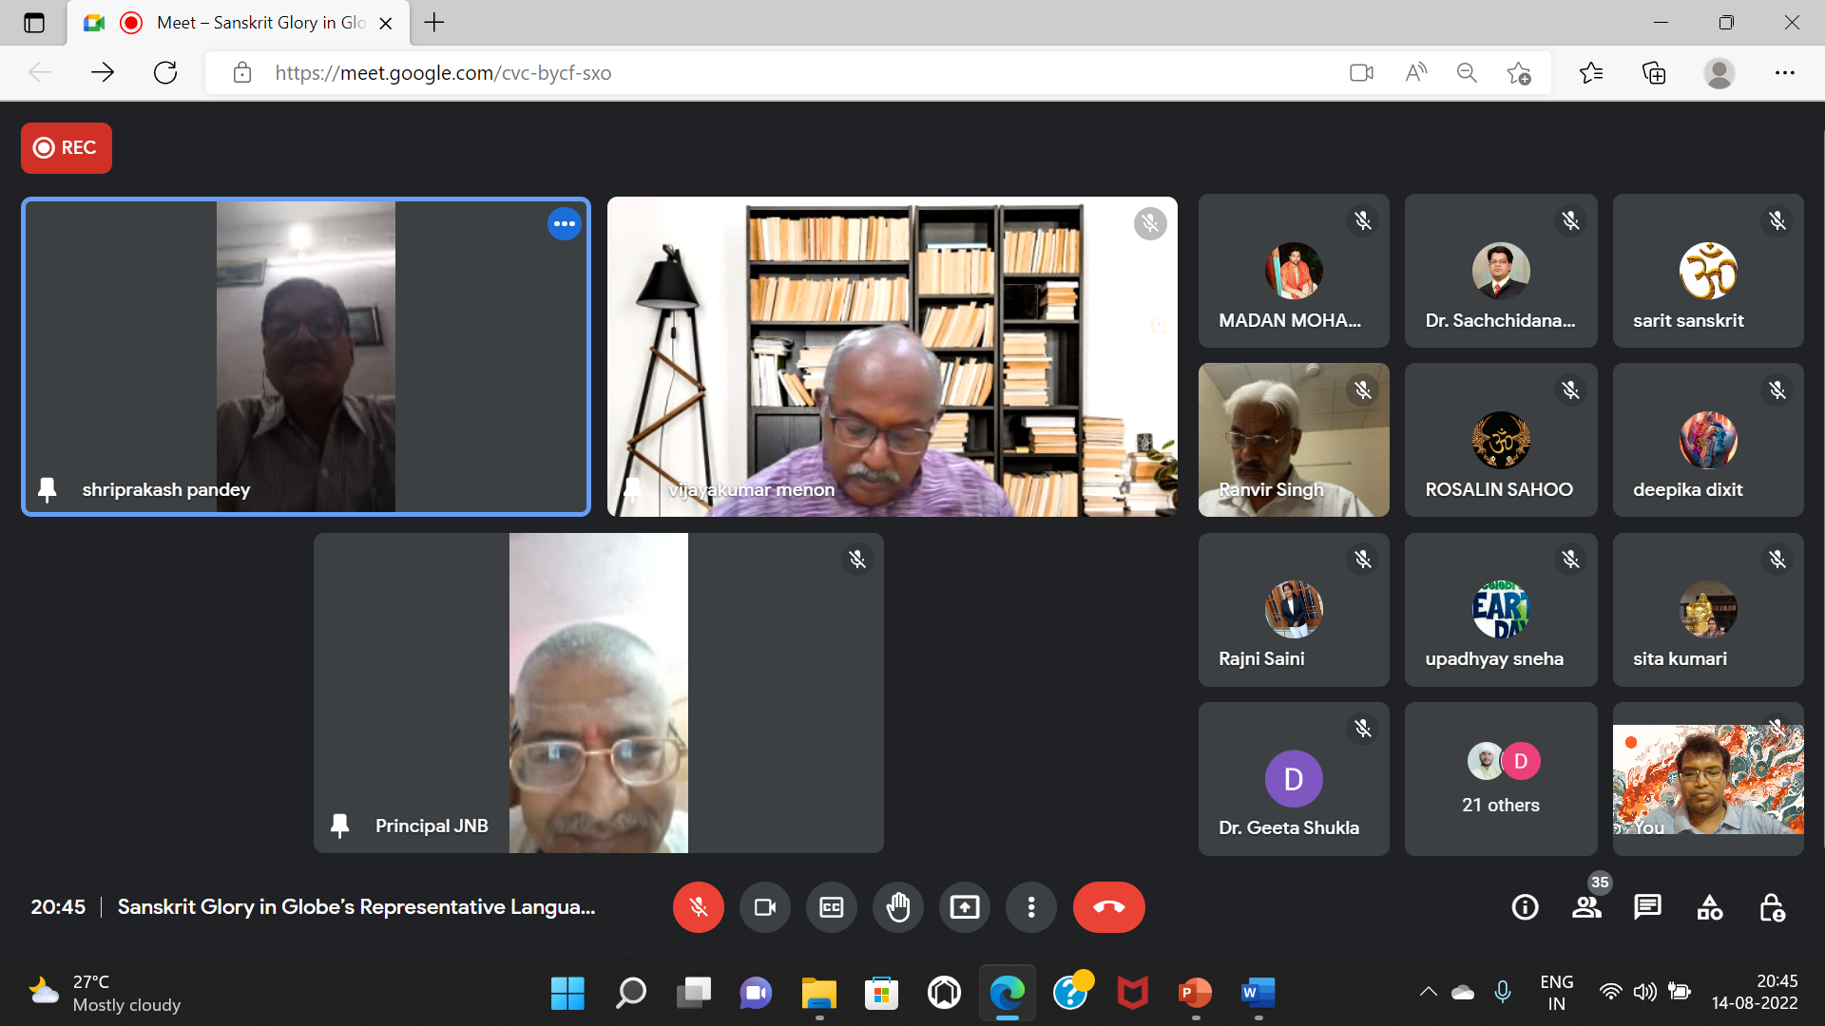This screenshot has height=1026, width=1825.
Task: Open PowerPoint from the taskbar
Action: 1195,993
